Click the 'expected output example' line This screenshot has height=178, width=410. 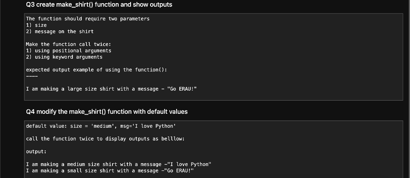(96, 70)
